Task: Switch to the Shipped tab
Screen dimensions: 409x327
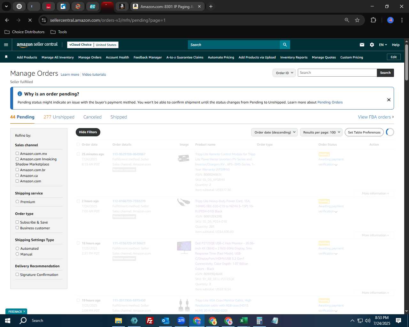Action: pos(119,117)
